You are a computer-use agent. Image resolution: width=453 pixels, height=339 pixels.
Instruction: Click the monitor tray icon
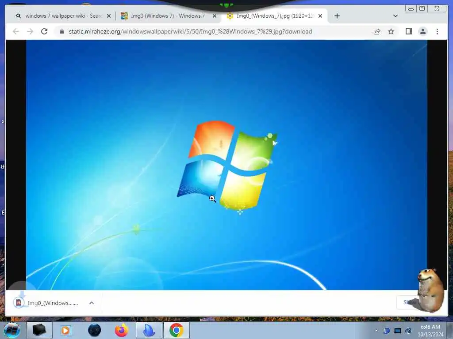(x=398, y=331)
